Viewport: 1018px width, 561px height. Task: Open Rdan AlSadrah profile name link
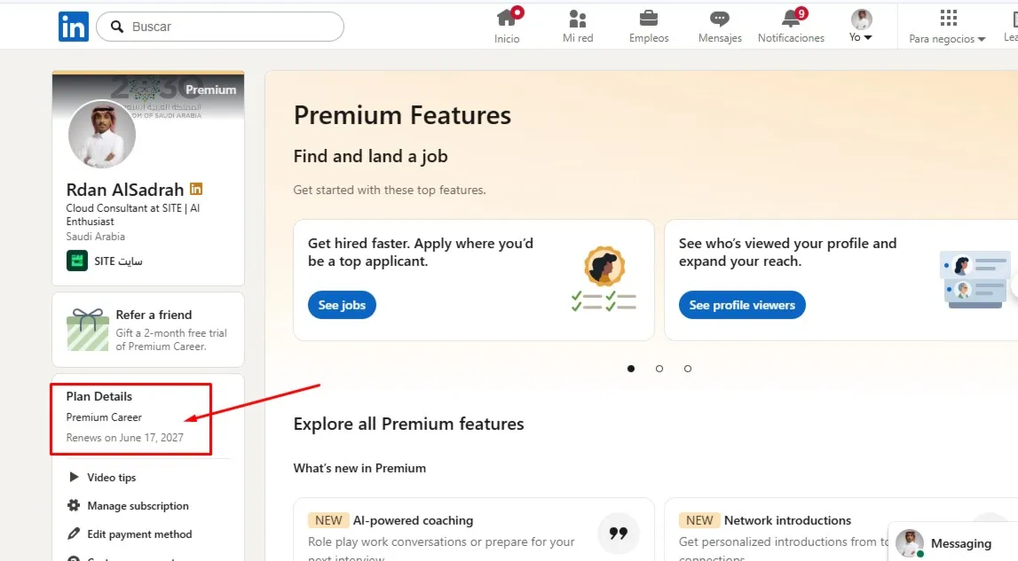pos(124,190)
